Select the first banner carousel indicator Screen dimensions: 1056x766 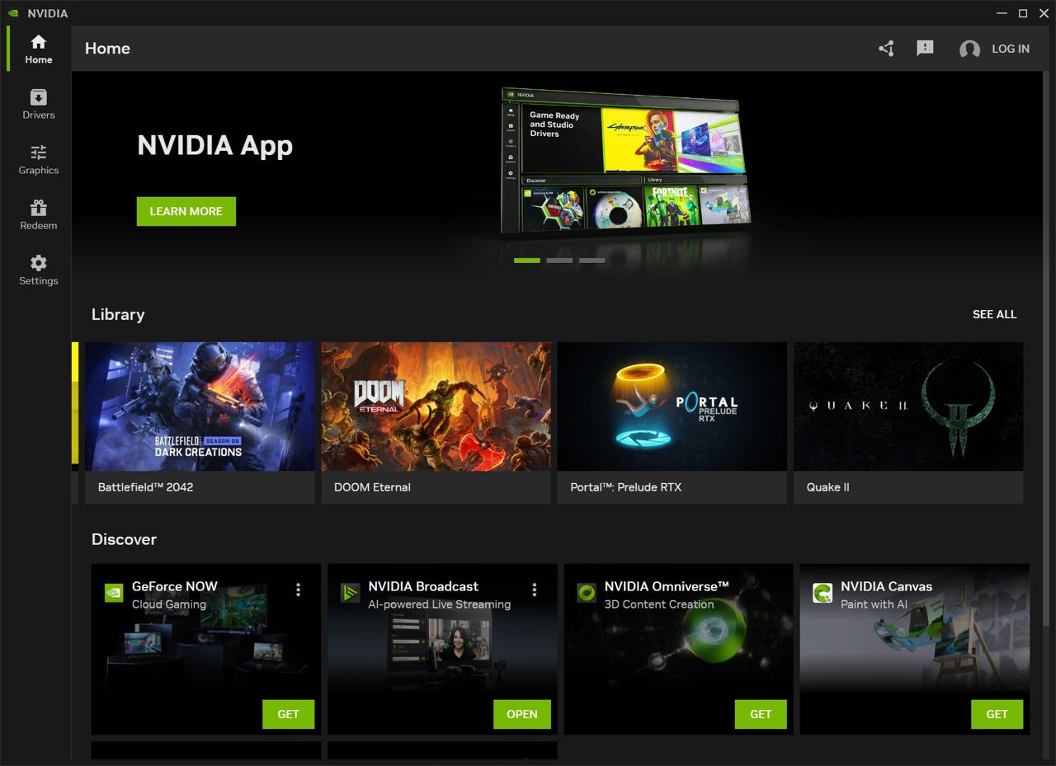[527, 261]
